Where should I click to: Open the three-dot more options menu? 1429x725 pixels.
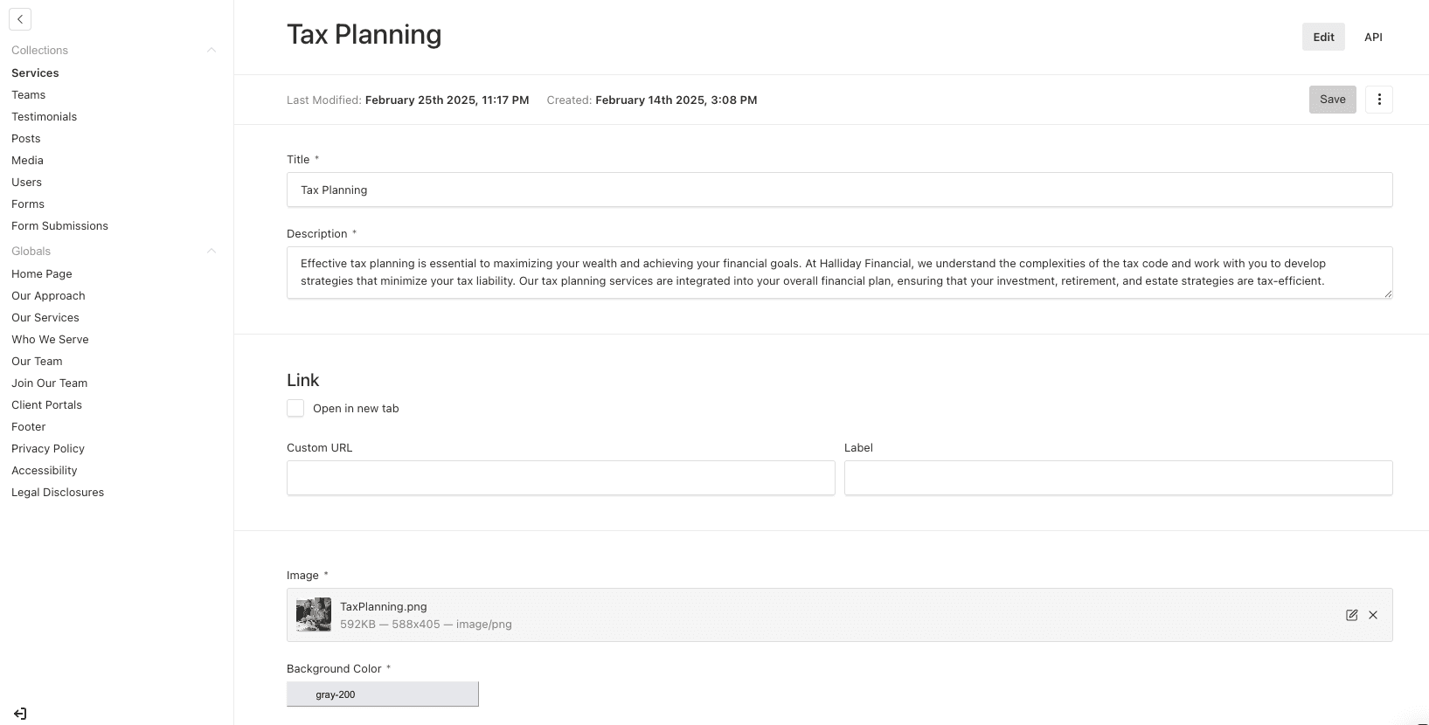click(1378, 100)
